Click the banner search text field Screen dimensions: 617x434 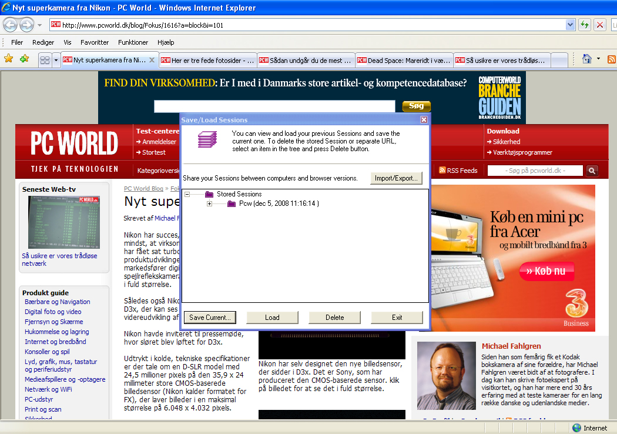pyautogui.click(x=274, y=106)
